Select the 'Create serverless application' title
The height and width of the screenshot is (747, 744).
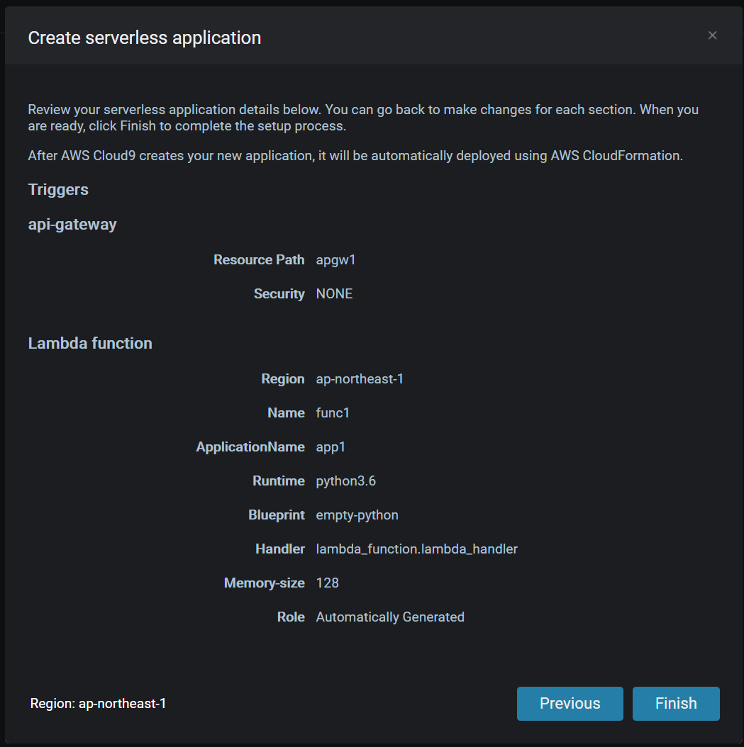(145, 38)
